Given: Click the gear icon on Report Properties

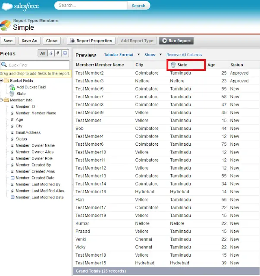Looking at the screenshot, I should pyautogui.click(x=72, y=41).
